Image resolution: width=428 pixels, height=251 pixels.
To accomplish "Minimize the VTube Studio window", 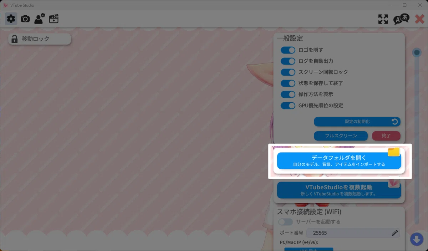I will (x=389, y=5).
